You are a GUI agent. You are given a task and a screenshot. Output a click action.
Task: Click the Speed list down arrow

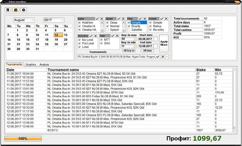(124, 31)
